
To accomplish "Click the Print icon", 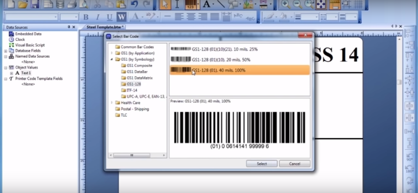I will (x=72, y=4).
